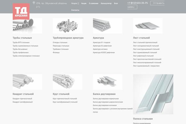Open the Калькулятор menu item
This screenshot has height=124, width=186.
[106, 3]
